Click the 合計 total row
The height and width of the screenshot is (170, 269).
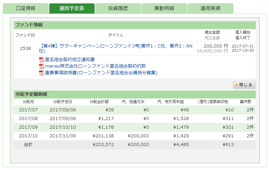pos(134,145)
